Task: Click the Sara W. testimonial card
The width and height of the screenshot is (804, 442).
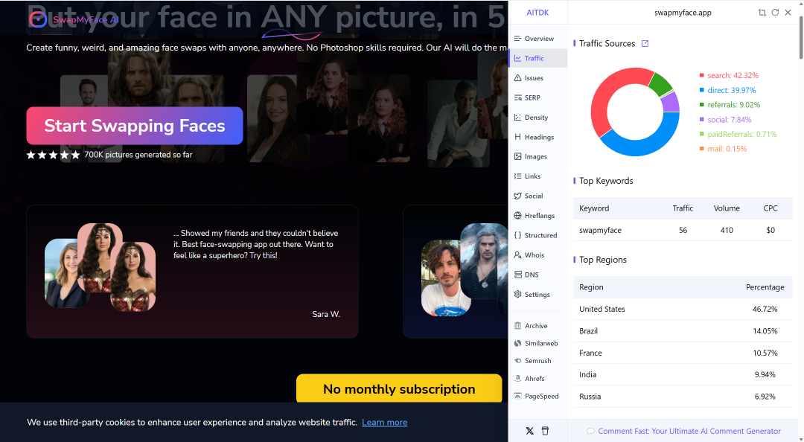Action: [x=192, y=272]
